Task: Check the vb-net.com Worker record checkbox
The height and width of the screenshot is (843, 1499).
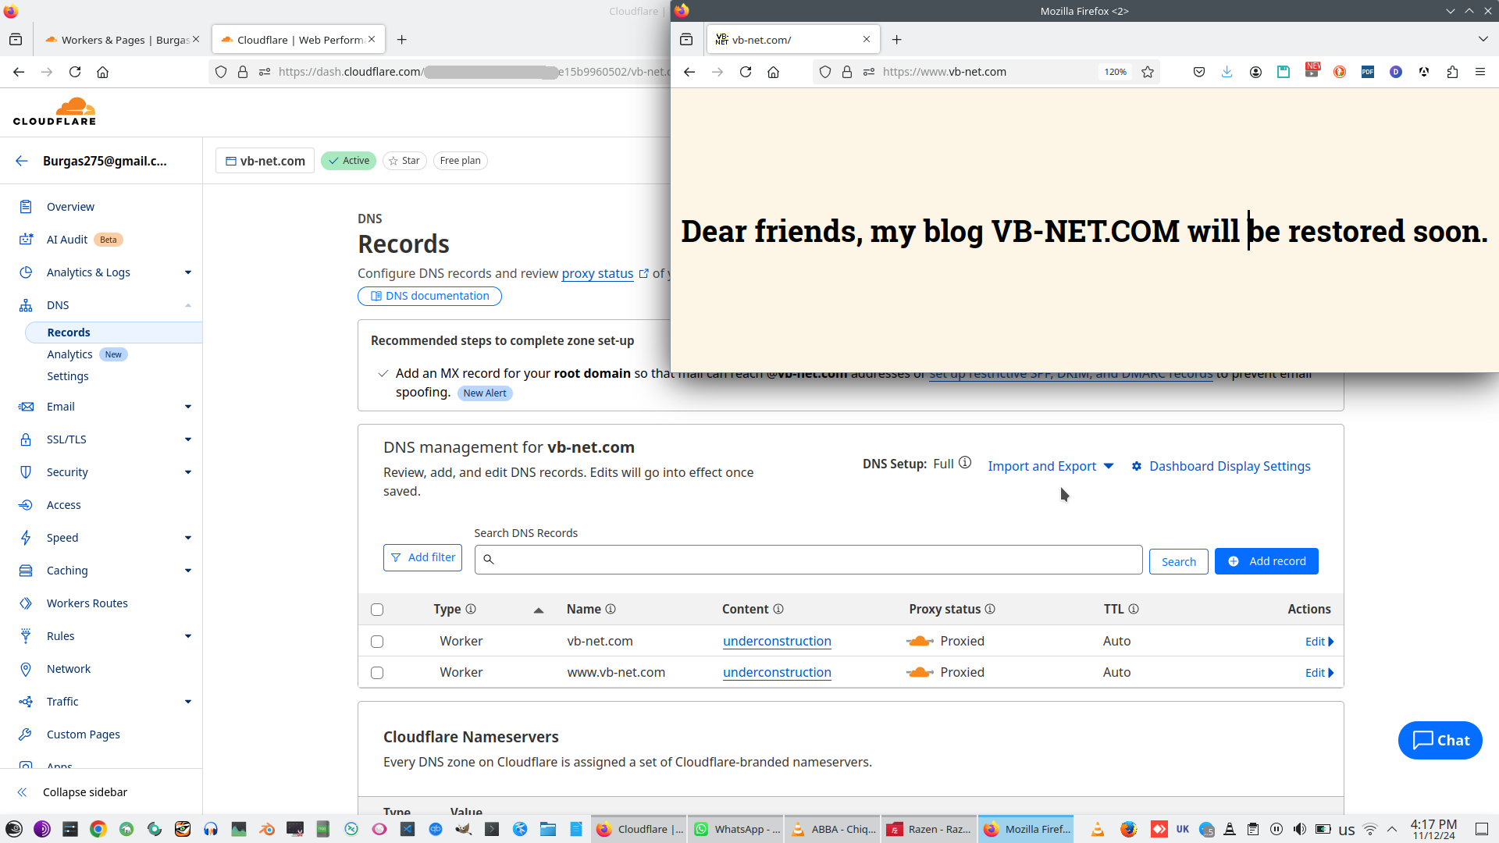Action: [377, 642]
